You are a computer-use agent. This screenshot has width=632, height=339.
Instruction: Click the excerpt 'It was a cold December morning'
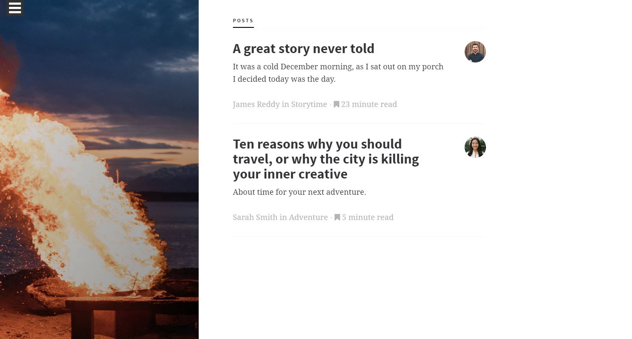(x=338, y=73)
